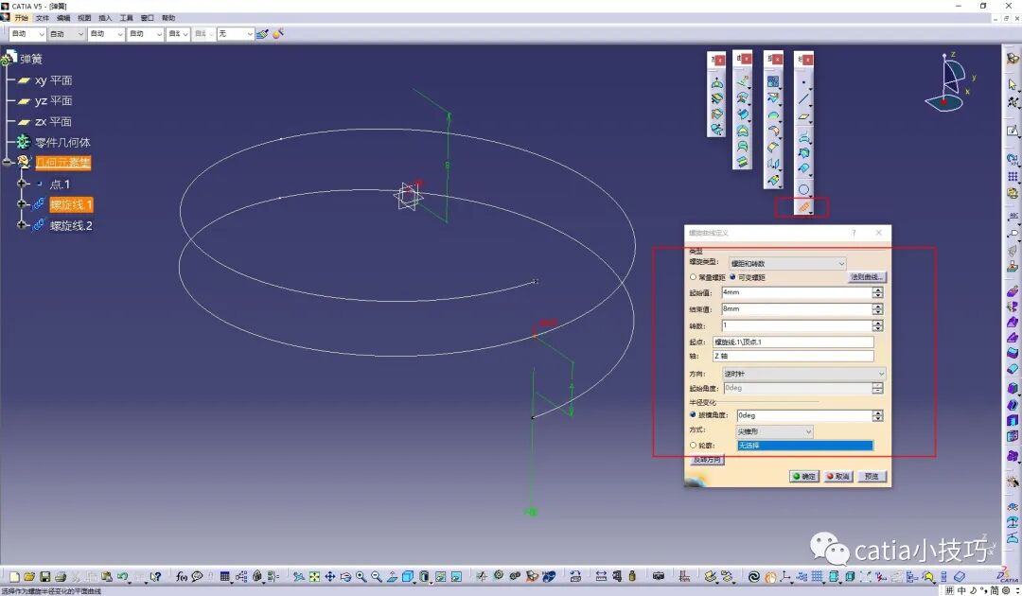Expand the 螺旋线.2 tree node

coord(22,225)
